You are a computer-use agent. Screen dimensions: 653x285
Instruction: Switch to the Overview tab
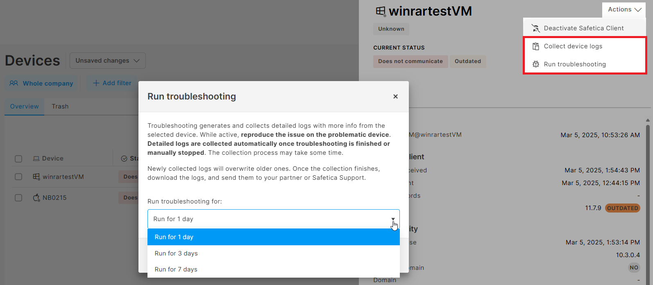point(24,106)
